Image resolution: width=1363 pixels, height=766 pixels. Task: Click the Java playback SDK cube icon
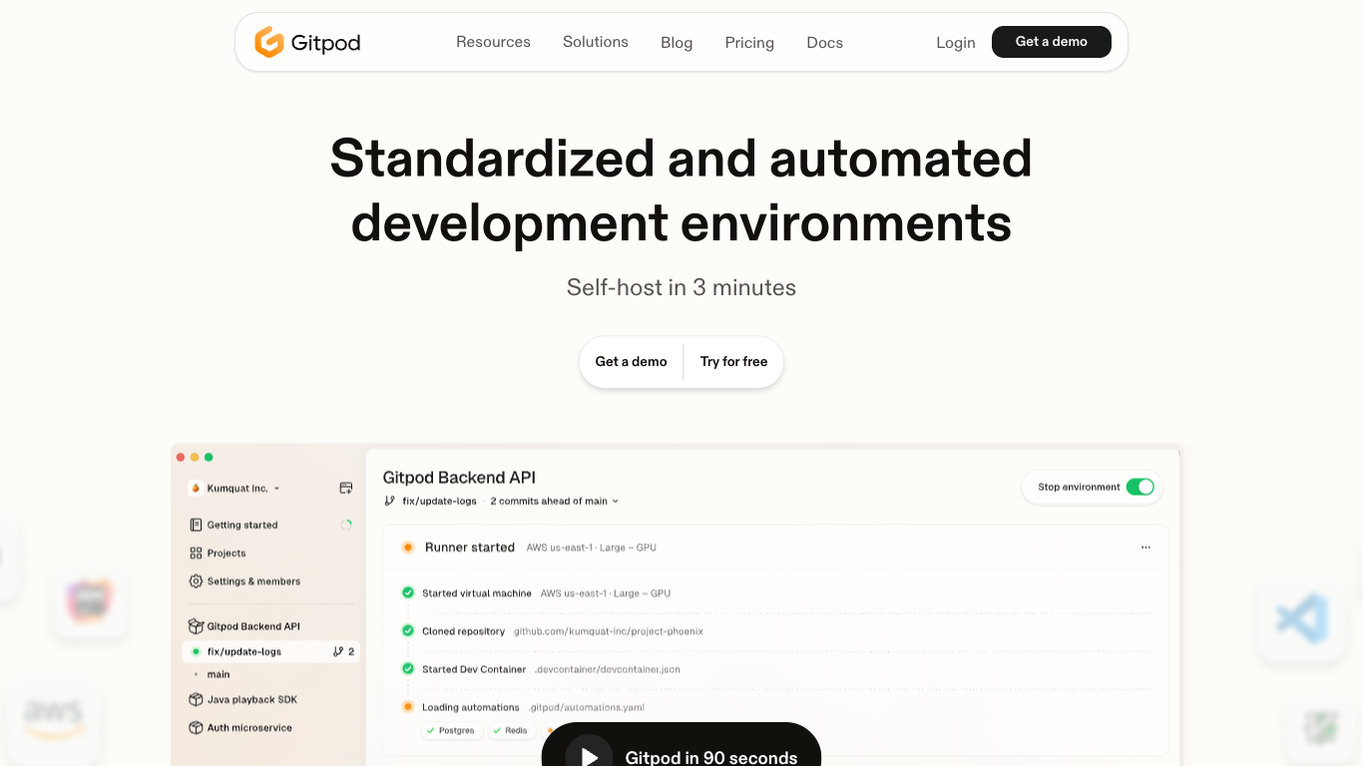coord(196,699)
